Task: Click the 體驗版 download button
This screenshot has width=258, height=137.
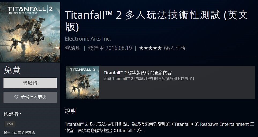Action: pyautogui.click(x=30, y=83)
